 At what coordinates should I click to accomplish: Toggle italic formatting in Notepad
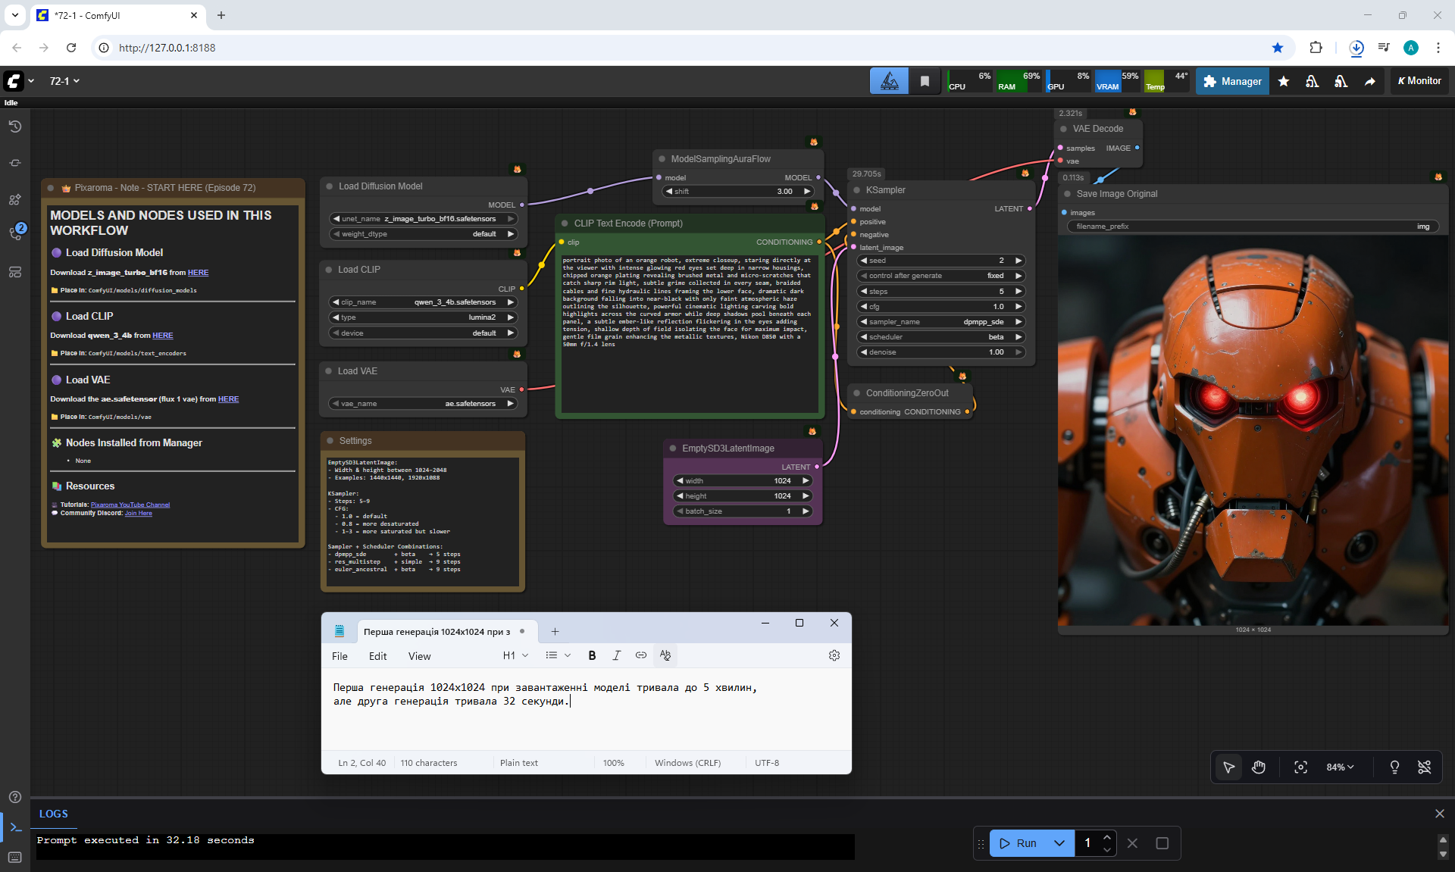[x=616, y=655]
